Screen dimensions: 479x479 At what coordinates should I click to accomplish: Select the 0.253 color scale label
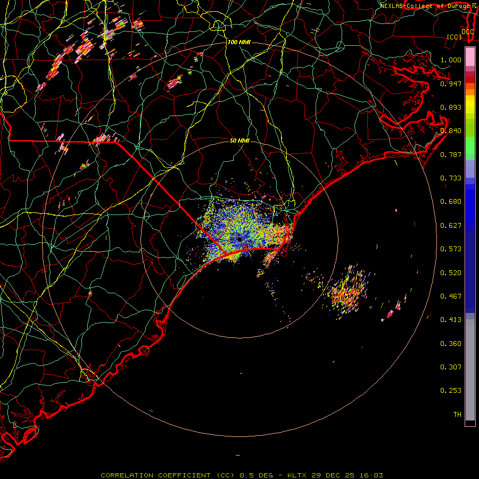pyautogui.click(x=451, y=391)
